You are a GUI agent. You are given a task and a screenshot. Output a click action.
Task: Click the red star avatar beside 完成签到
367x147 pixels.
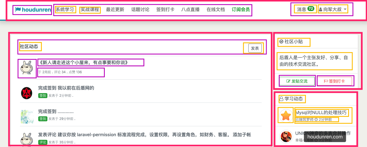27,93
